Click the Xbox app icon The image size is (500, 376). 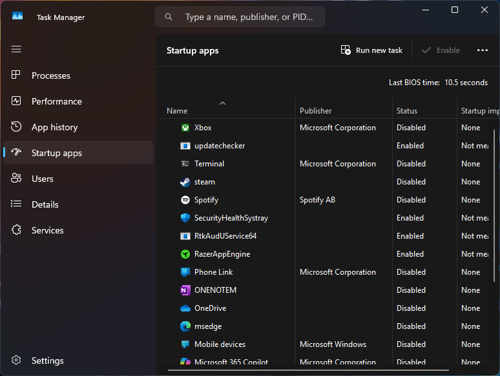pyautogui.click(x=185, y=128)
